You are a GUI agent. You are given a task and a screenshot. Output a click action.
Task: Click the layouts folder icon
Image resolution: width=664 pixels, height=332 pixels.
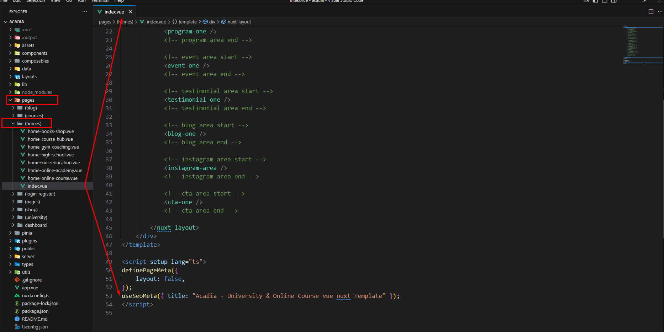click(x=17, y=76)
